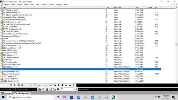The height and width of the screenshot is (100, 178).
Task: Open the Transfer menu
Action: click(x=44, y=5)
